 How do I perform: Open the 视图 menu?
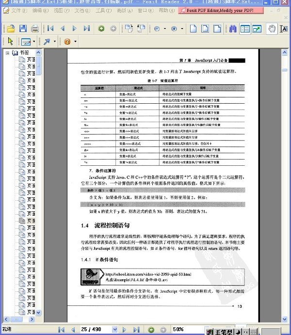tap(61, 11)
